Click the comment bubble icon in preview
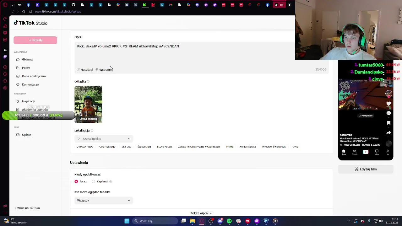 [389, 113]
